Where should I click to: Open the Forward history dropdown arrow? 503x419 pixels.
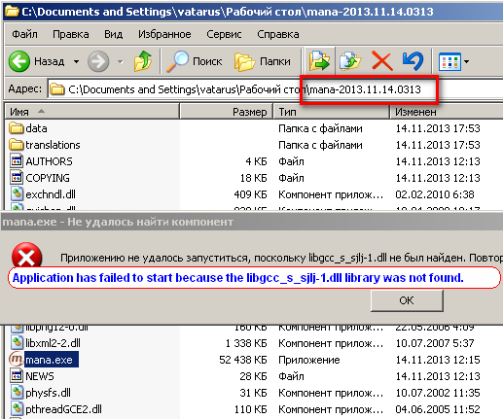(x=121, y=61)
